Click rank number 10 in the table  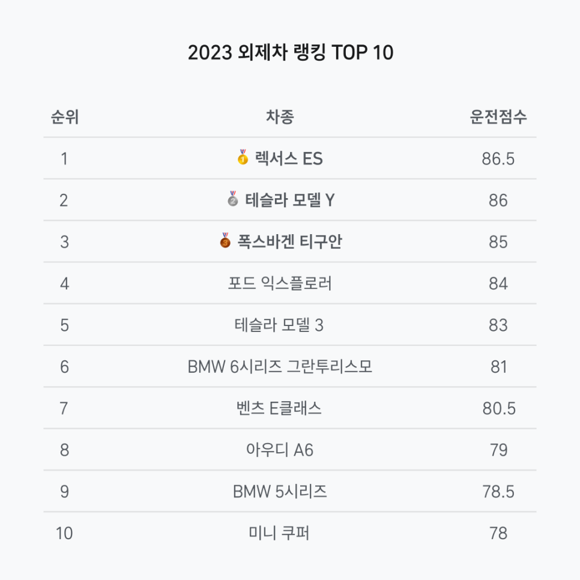point(64,533)
